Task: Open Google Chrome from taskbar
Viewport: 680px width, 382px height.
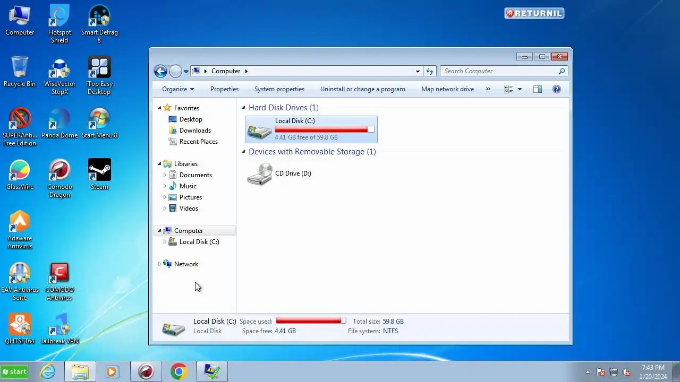Action: (x=178, y=371)
